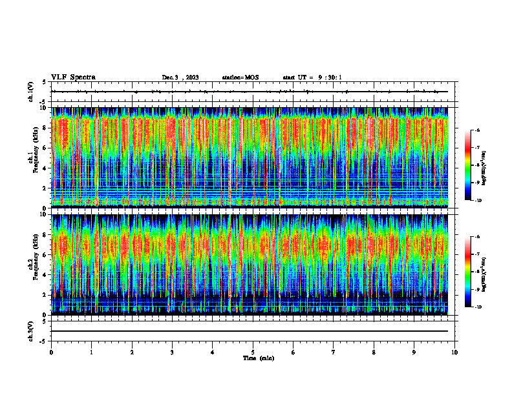
Task: Select the date text "Dec. 3, 2023"
Action: coord(180,77)
